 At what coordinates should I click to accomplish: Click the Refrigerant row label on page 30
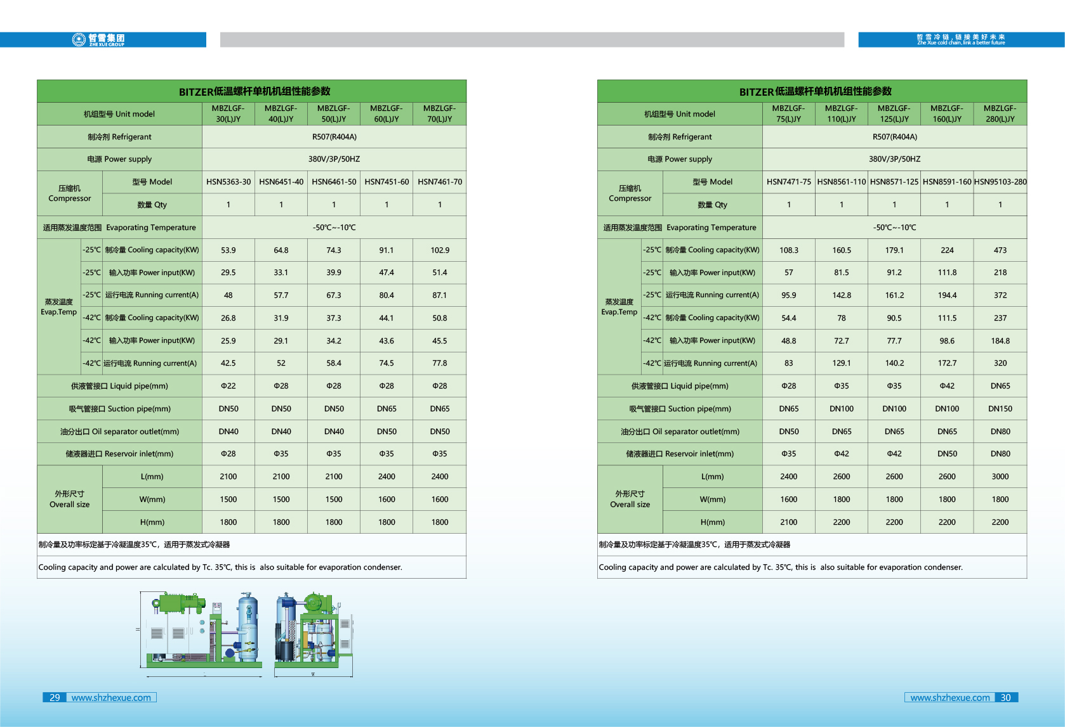click(x=680, y=137)
